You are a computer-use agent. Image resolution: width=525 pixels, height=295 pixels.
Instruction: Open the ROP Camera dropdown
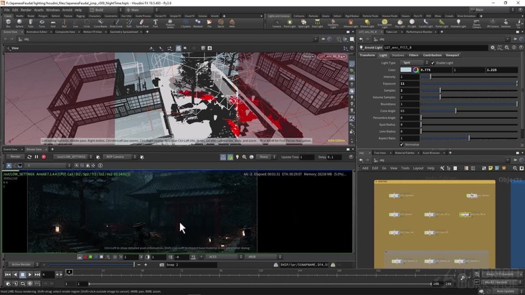coord(118,157)
